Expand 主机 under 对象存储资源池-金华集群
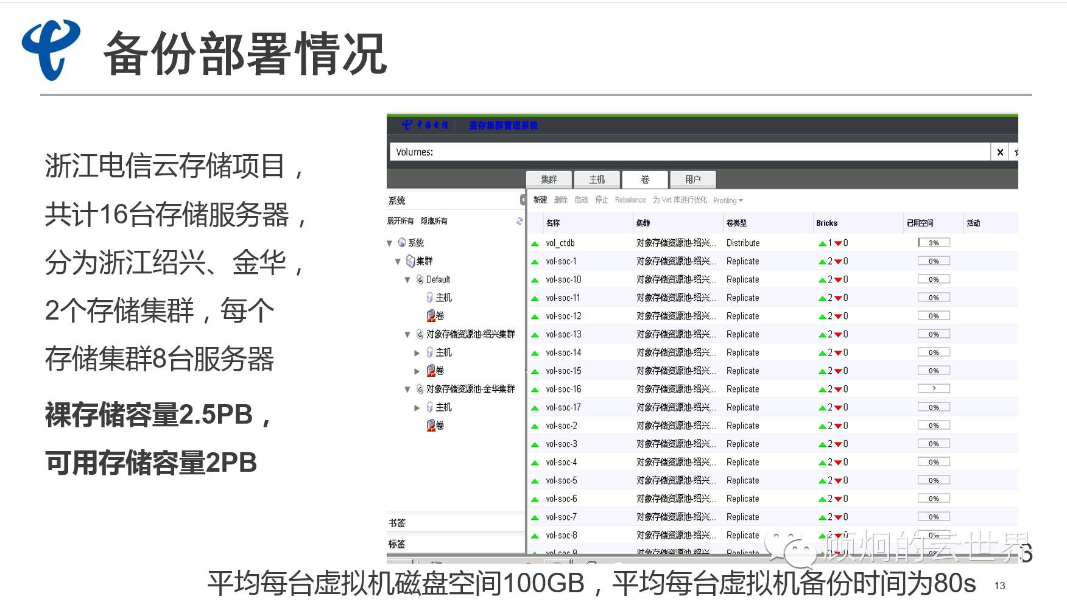The image size is (1067, 602). [417, 407]
